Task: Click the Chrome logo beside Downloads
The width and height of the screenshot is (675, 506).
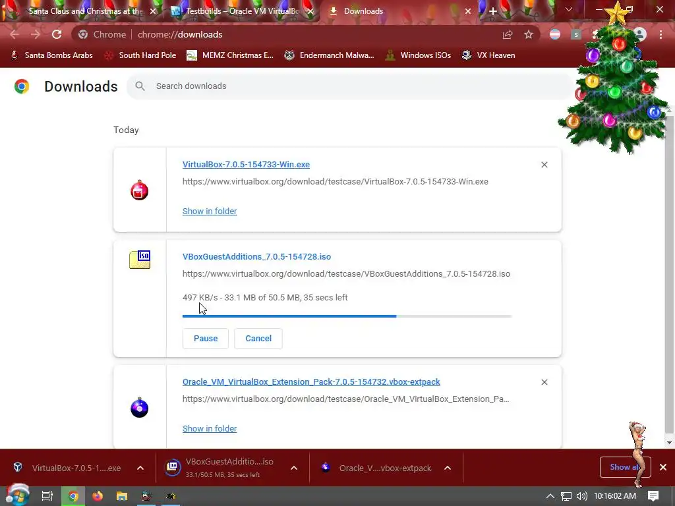Action: tap(22, 86)
